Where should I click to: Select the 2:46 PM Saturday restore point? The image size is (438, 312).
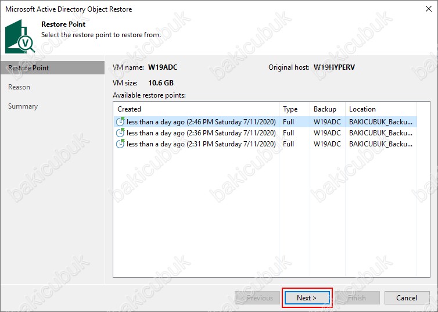tap(202, 122)
